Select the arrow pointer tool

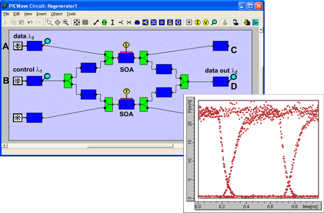click(49, 22)
